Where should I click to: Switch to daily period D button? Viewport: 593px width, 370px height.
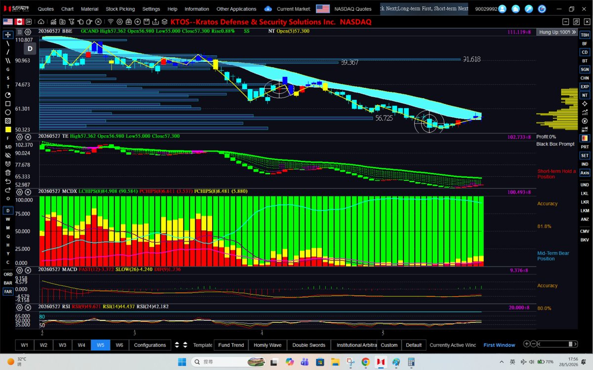8,210
